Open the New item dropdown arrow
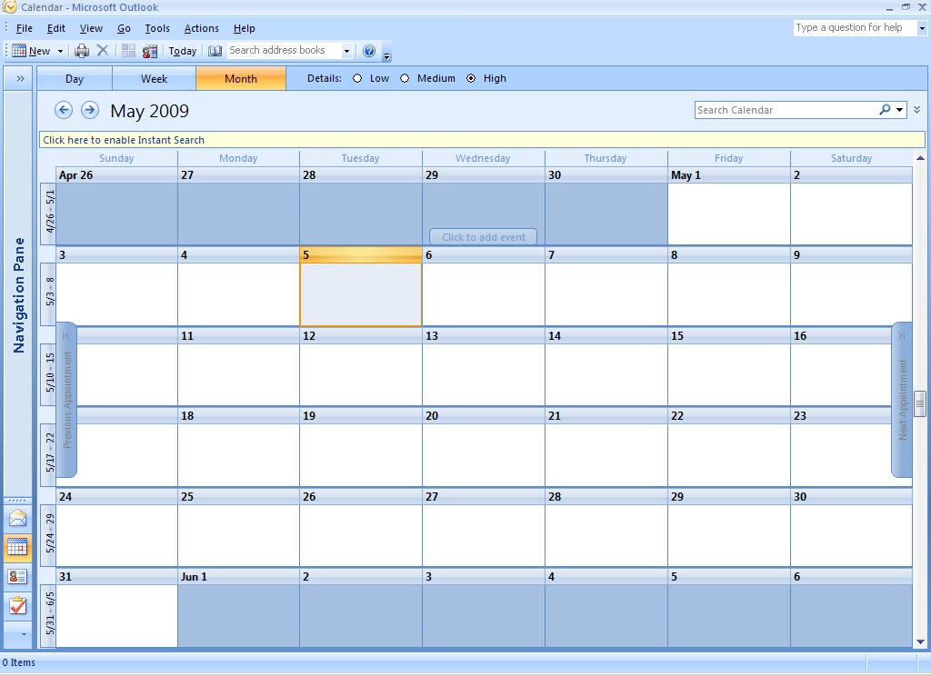The height and width of the screenshot is (676, 931). click(60, 51)
